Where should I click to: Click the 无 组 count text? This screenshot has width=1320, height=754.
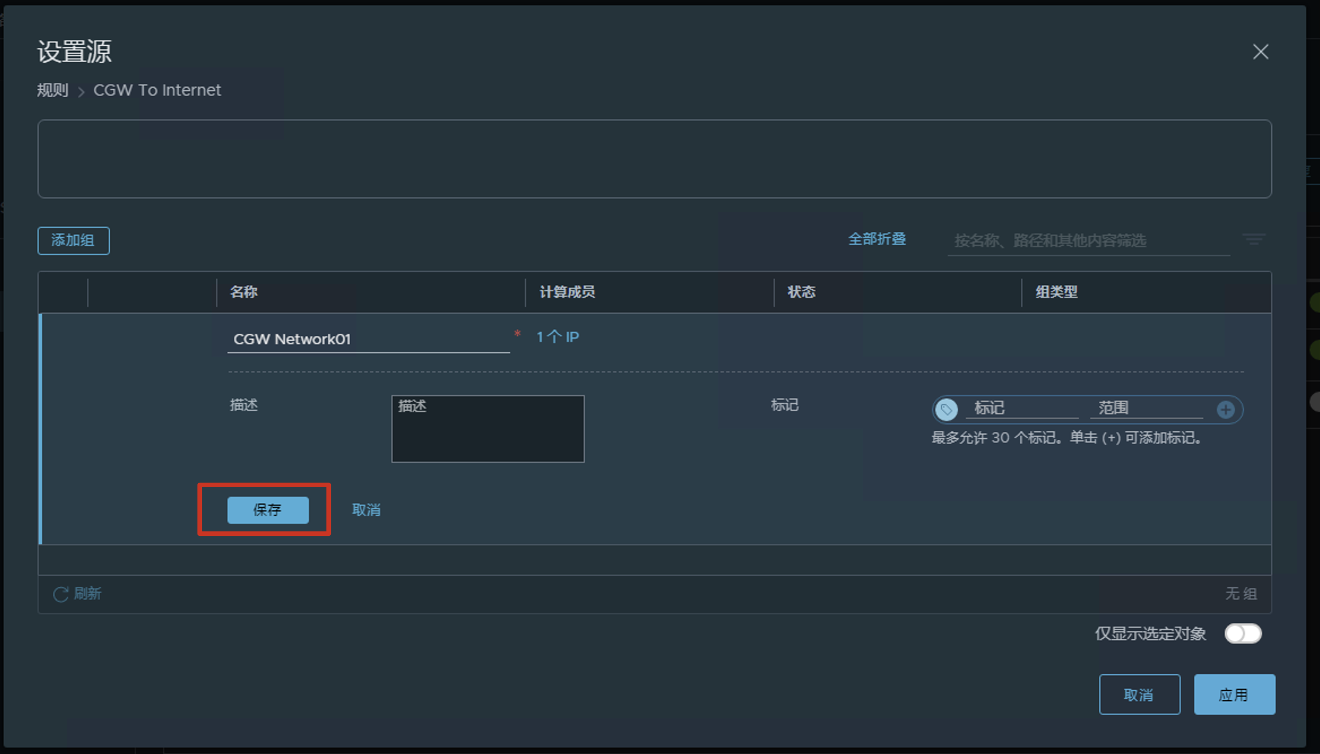click(1241, 593)
